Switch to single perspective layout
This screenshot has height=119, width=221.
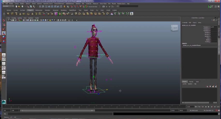(4, 55)
